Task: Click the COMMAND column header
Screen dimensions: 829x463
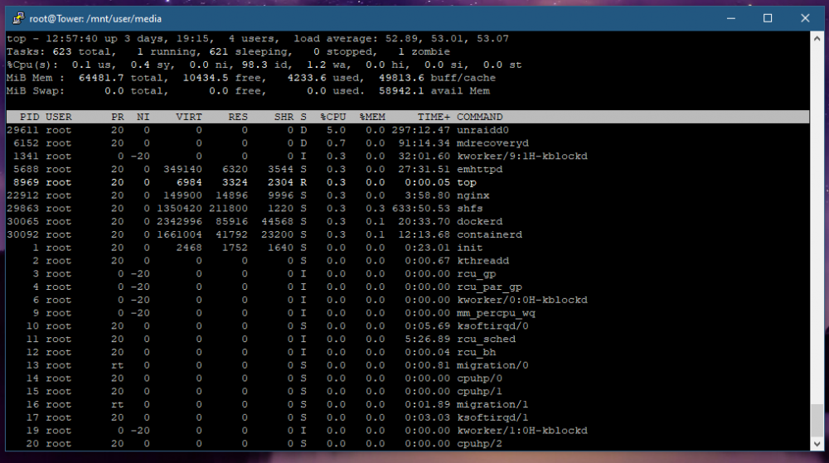Action: coord(479,118)
